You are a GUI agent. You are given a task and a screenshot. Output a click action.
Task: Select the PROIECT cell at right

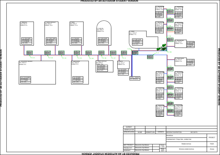point(212,138)
